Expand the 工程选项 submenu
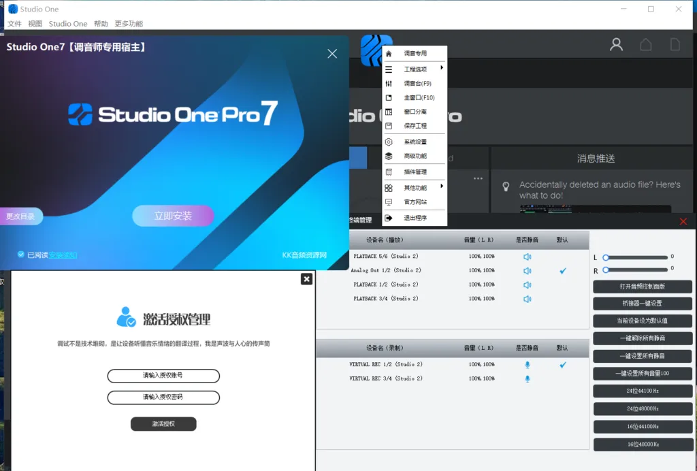Viewport: 697px width, 471px height. pyautogui.click(x=415, y=69)
